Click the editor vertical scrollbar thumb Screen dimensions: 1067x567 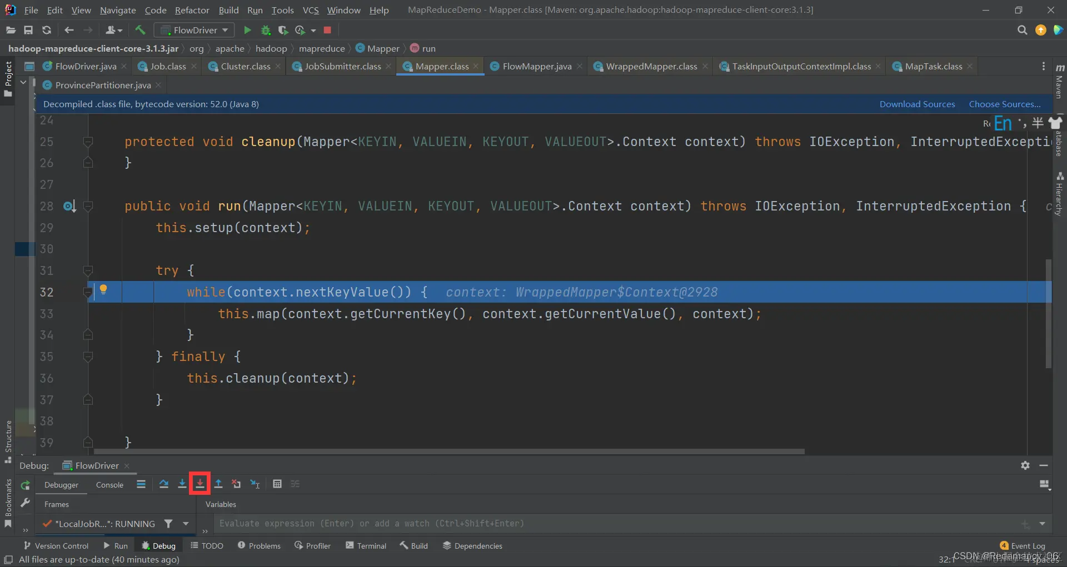1049,313
